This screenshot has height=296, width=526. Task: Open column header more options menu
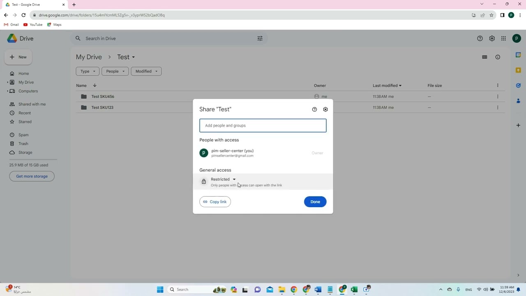(x=498, y=86)
